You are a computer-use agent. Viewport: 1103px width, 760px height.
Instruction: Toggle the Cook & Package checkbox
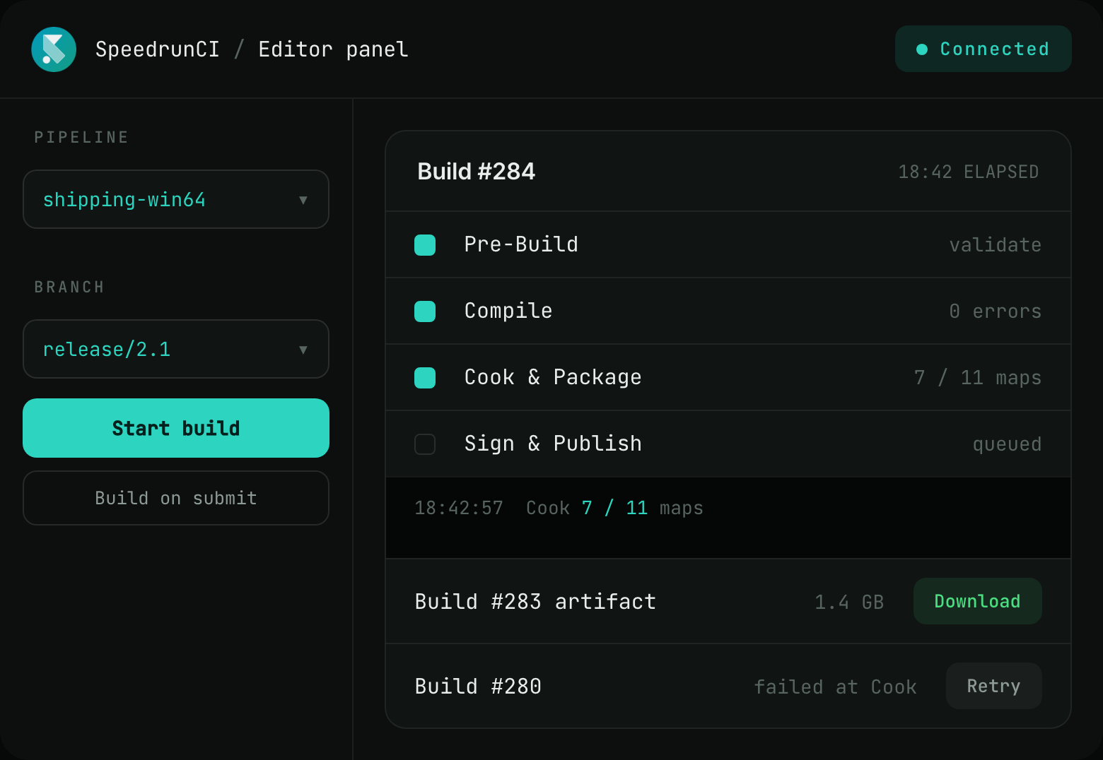(425, 378)
